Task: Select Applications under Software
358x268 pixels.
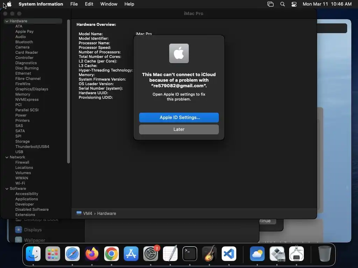Action: tap(27, 199)
